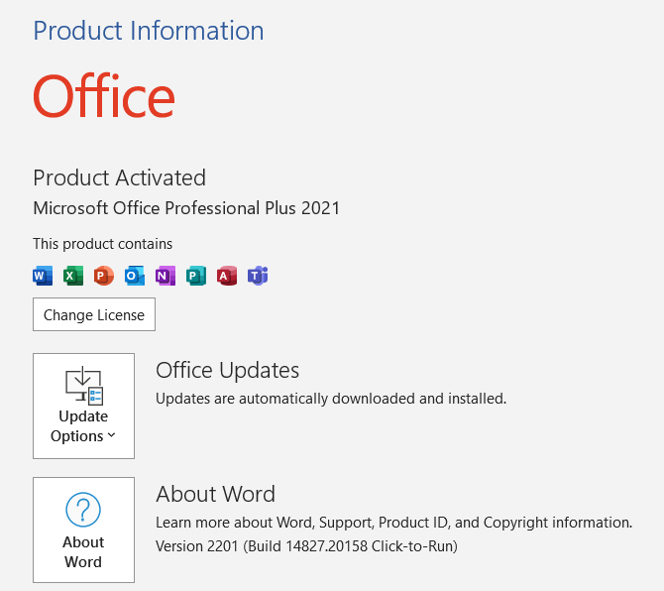
Task: Click the Product Information heading
Action: tap(149, 31)
